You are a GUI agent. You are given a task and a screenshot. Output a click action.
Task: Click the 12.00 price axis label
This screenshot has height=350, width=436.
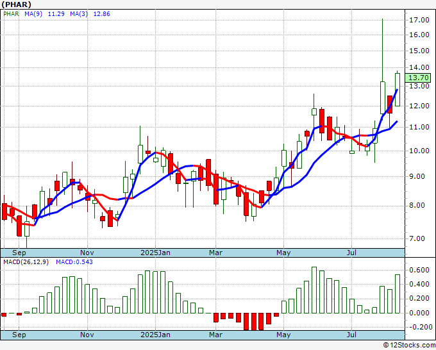point(419,106)
